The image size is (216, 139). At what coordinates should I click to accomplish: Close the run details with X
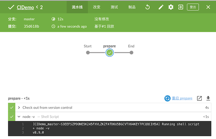pyautogui.click(x=208, y=7)
